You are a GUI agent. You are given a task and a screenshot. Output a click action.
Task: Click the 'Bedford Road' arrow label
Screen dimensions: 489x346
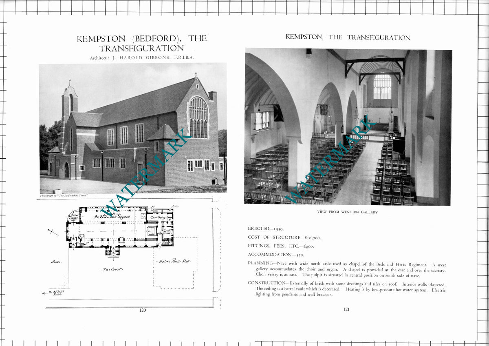pyautogui.click(x=57, y=292)
